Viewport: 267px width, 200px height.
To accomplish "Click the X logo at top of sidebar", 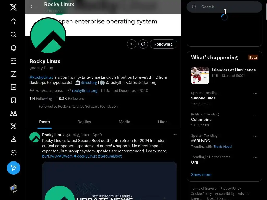I will click(14, 7).
